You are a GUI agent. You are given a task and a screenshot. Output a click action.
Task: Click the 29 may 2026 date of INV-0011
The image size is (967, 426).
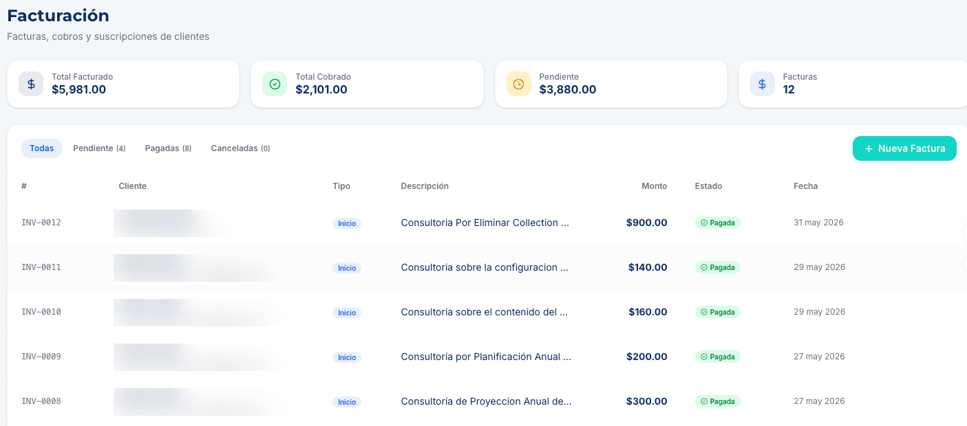[x=819, y=267]
